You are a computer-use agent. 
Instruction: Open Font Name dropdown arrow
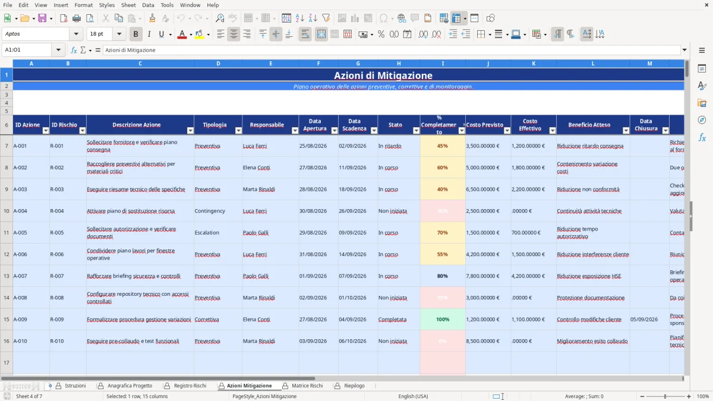coord(75,34)
